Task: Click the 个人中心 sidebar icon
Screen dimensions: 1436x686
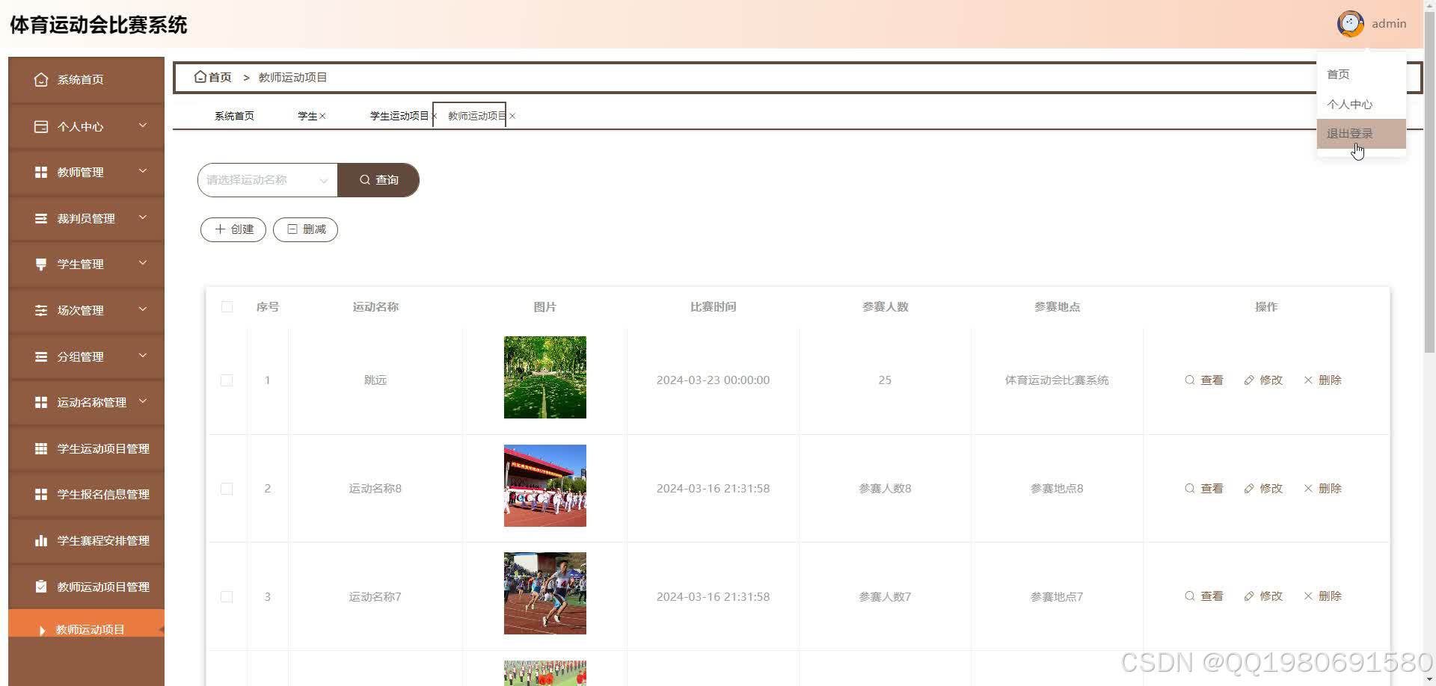Action: 41,126
